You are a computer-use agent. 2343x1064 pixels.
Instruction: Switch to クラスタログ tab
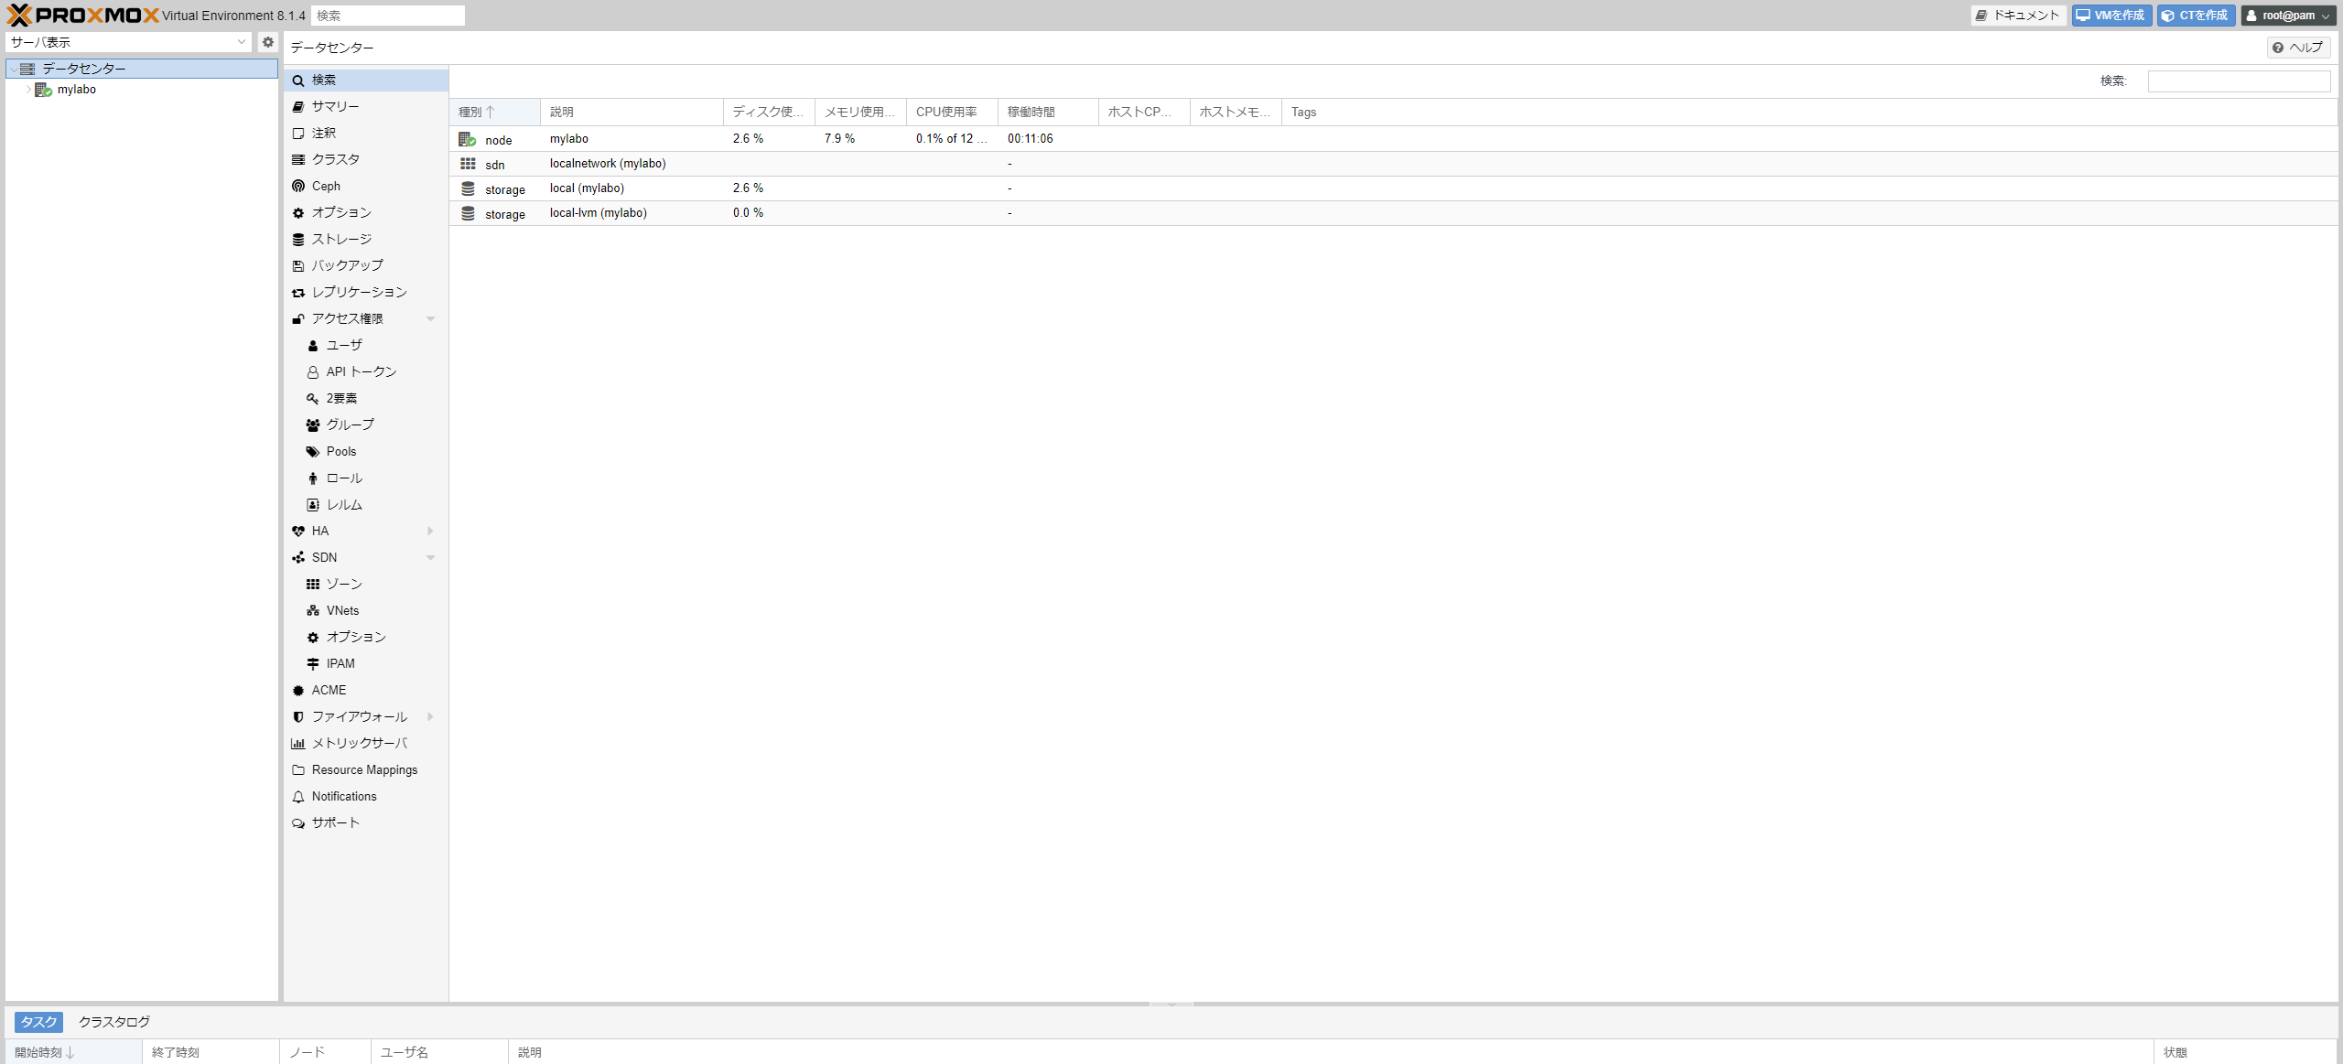(114, 1022)
